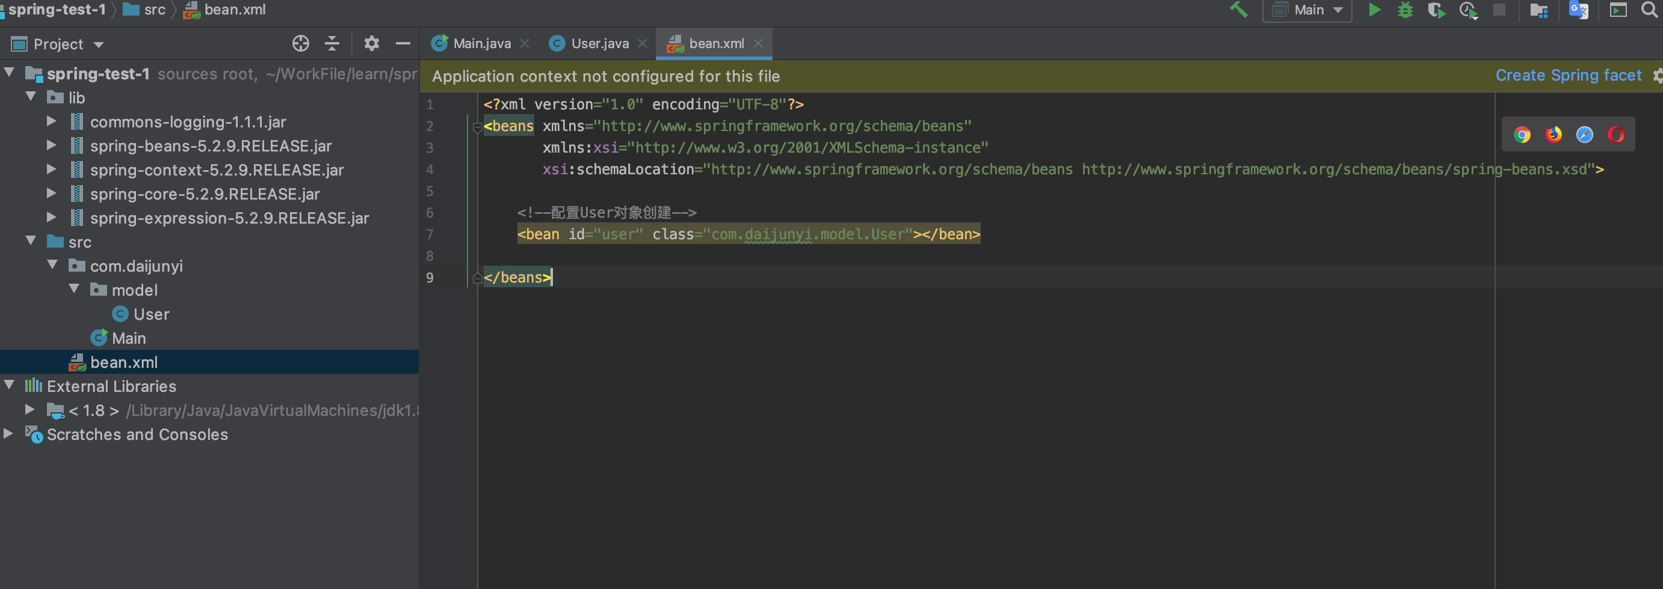
Task: Select the User class in project tree
Action: tap(151, 314)
